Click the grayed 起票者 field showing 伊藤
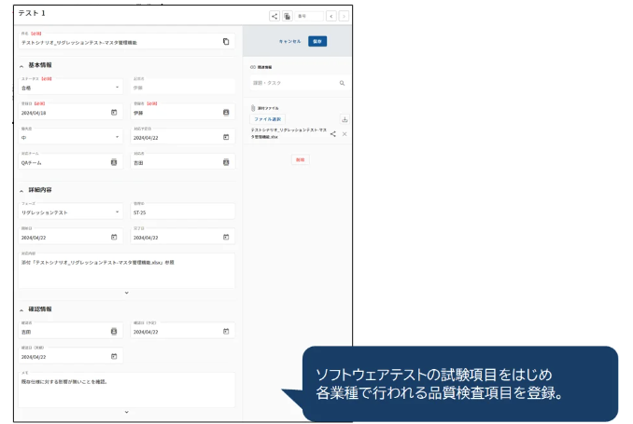 click(182, 85)
